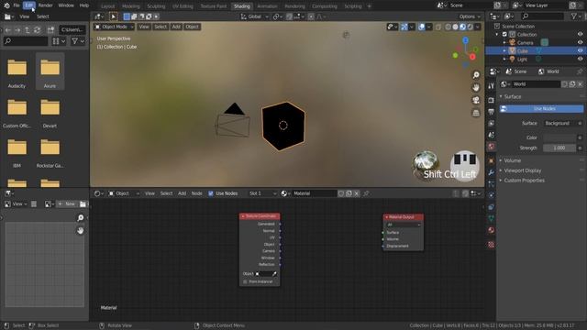This screenshot has height=330, width=587.
Task: Open the Slot 1 material slot dropdown
Action: (x=262, y=193)
